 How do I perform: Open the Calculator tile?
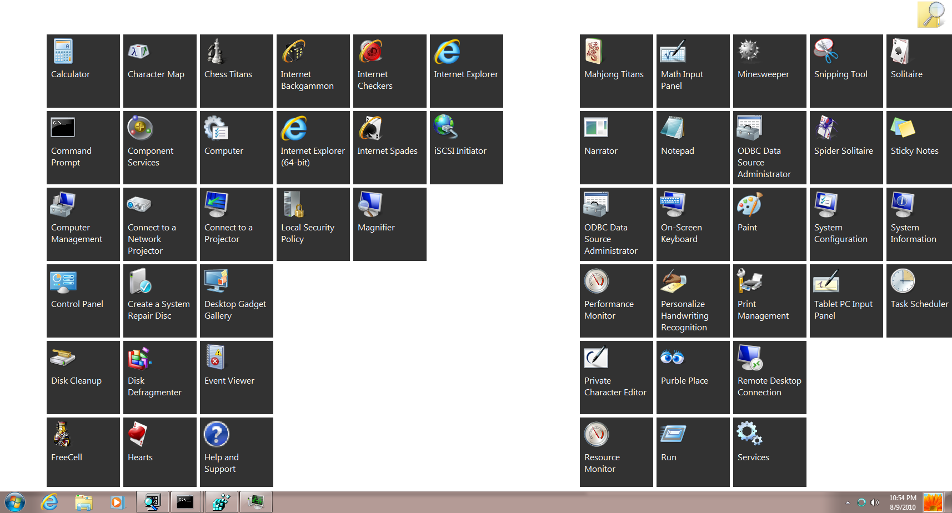[83, 71]
